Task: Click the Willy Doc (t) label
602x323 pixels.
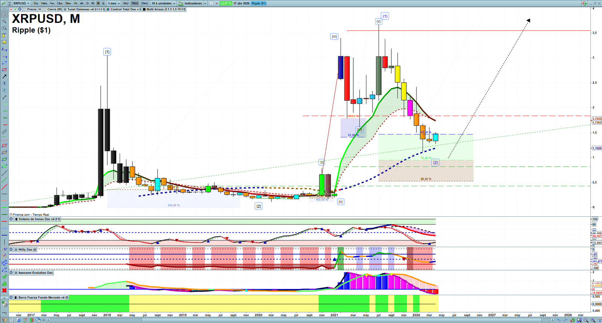Action: click(x=27, y=249)
